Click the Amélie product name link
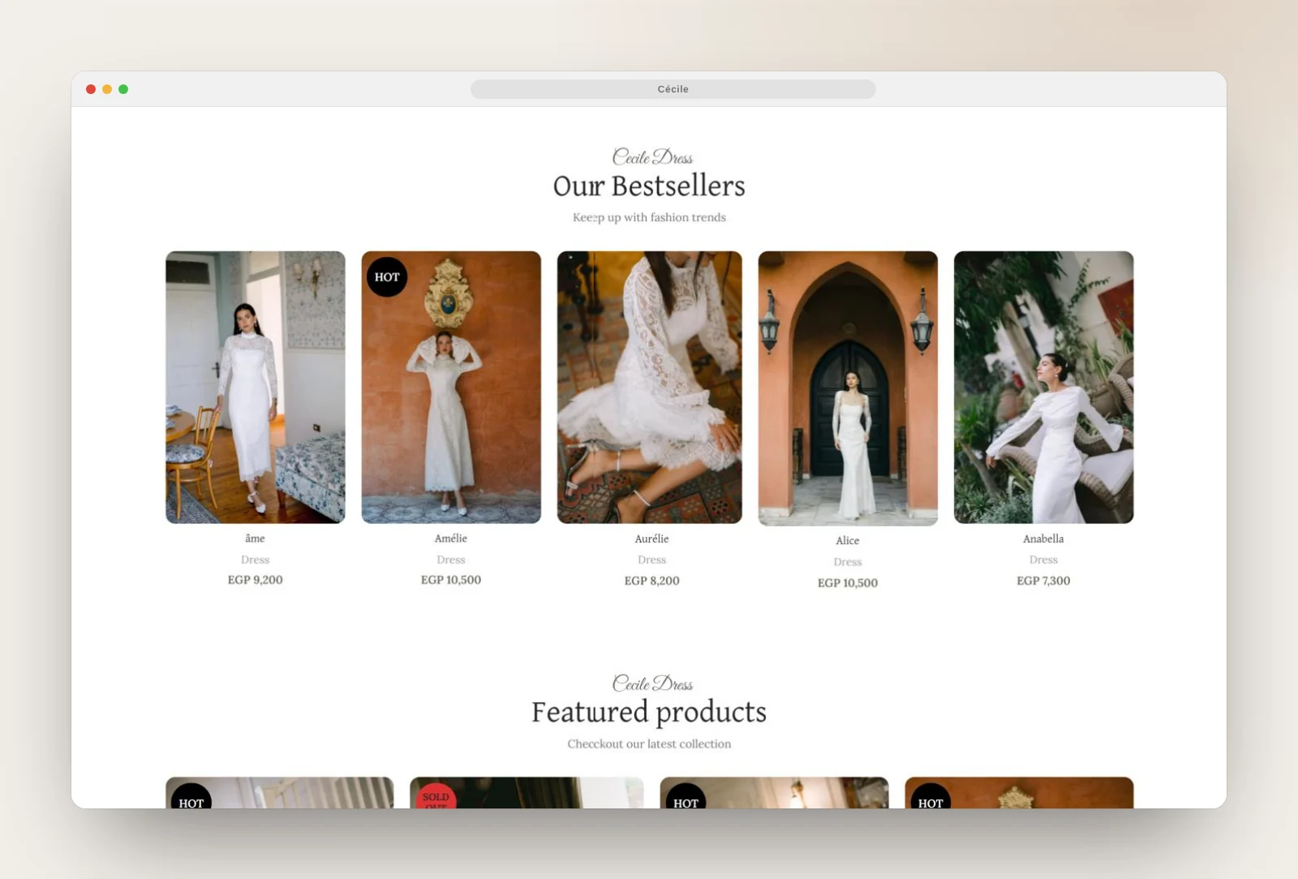Viewport: 1298px width, 879px height. point(451,538)
